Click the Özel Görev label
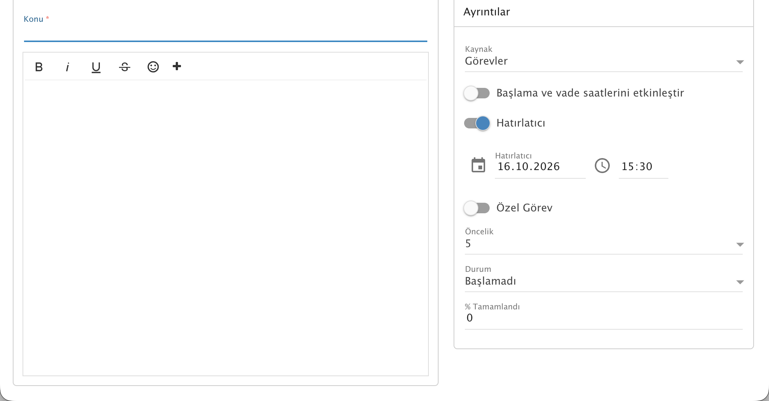This screenshot has height=401, width=769. (525, 208)
